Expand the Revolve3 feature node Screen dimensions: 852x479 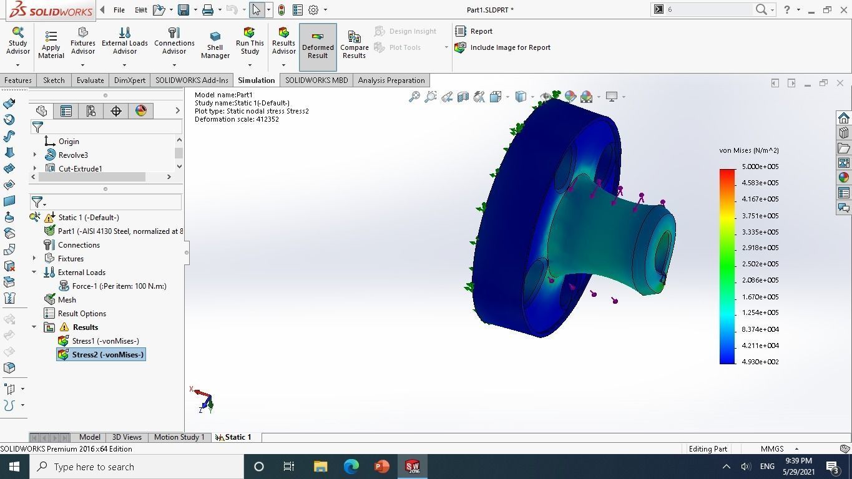[x=35, y=155]
